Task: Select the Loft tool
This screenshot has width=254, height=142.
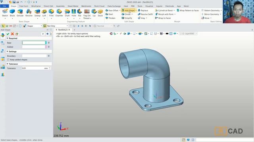Action: click(x=44, y=13)
